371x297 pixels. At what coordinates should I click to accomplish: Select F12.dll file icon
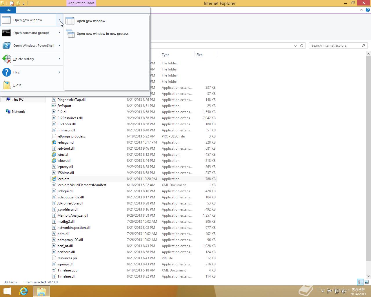(54, 112)
